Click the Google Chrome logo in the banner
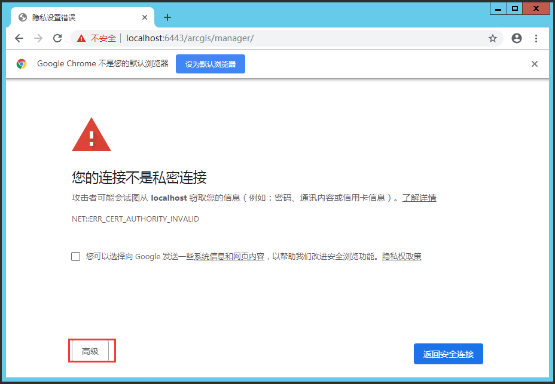The image size is (555, 384). coord(23,63)
